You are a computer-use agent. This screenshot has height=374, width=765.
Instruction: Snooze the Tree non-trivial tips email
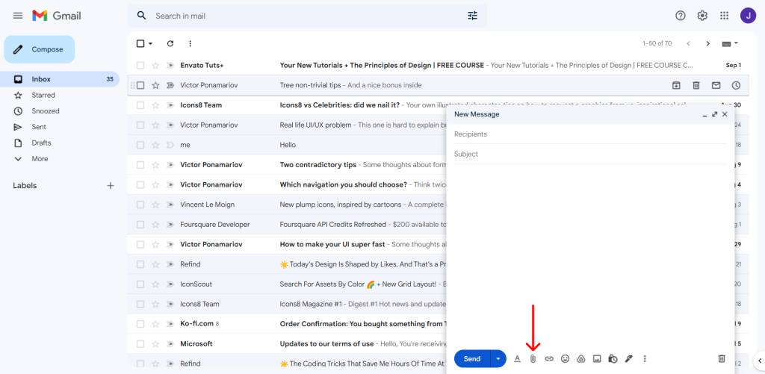click(x=736, y=85)
